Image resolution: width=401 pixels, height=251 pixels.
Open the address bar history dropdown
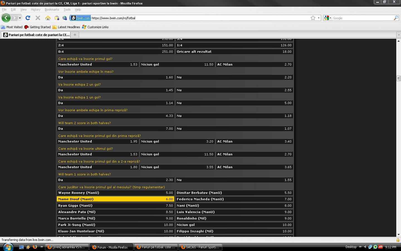[319, 18]
